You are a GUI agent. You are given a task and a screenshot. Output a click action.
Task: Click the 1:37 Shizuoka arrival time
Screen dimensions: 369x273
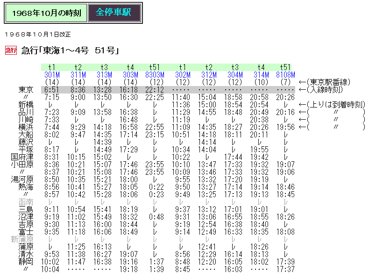(x=156, y=262)
